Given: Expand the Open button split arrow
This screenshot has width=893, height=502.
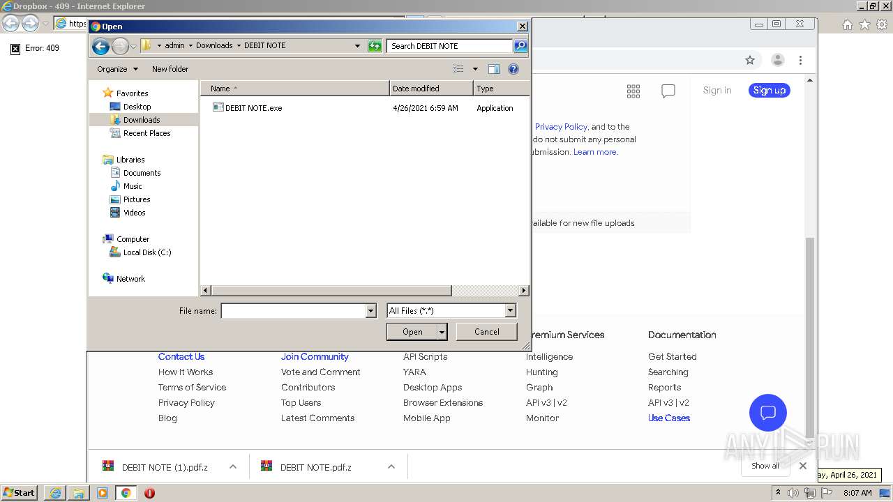Looking at the screenshot, I should click(x=442, y=332).
